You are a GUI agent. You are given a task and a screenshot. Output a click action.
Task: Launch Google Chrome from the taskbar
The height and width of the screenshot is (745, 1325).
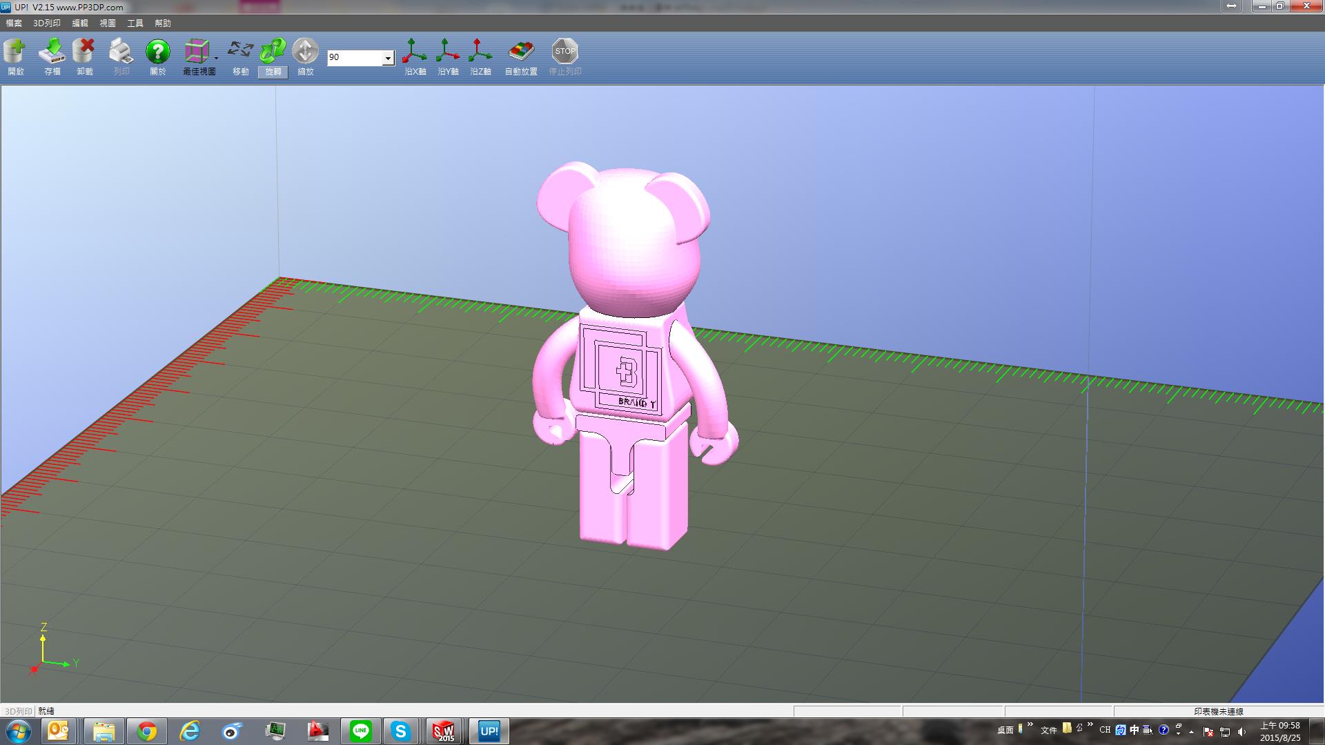(x=146, y=731)
